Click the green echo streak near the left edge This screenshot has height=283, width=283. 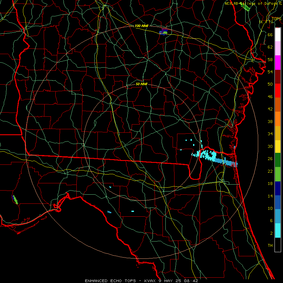tap(15, 200)
